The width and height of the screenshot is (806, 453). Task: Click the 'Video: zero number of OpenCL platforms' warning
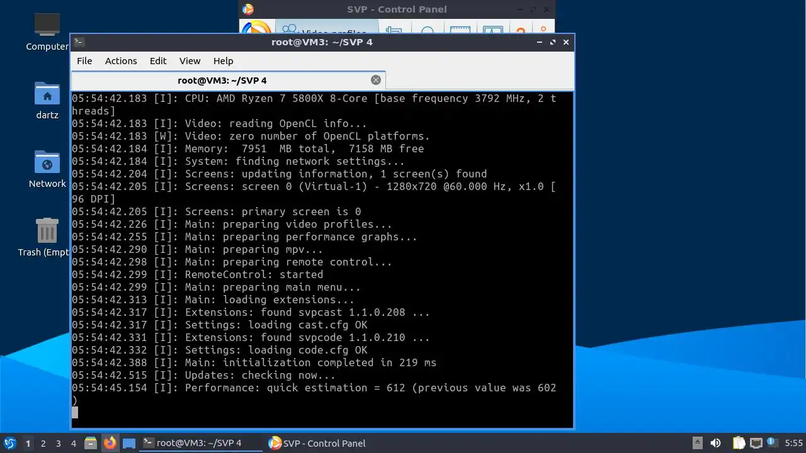[x=251, y=136]
